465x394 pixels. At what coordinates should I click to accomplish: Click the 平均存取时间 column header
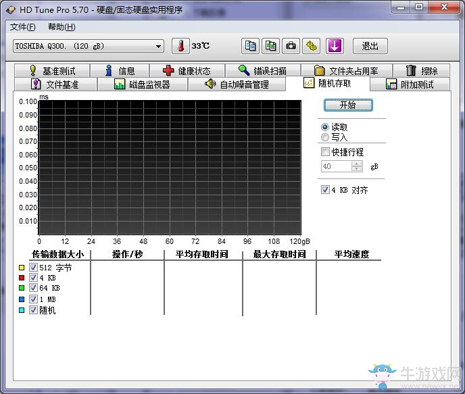pos(202,254)
